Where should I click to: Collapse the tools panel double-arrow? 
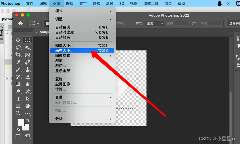coord(15,30)
